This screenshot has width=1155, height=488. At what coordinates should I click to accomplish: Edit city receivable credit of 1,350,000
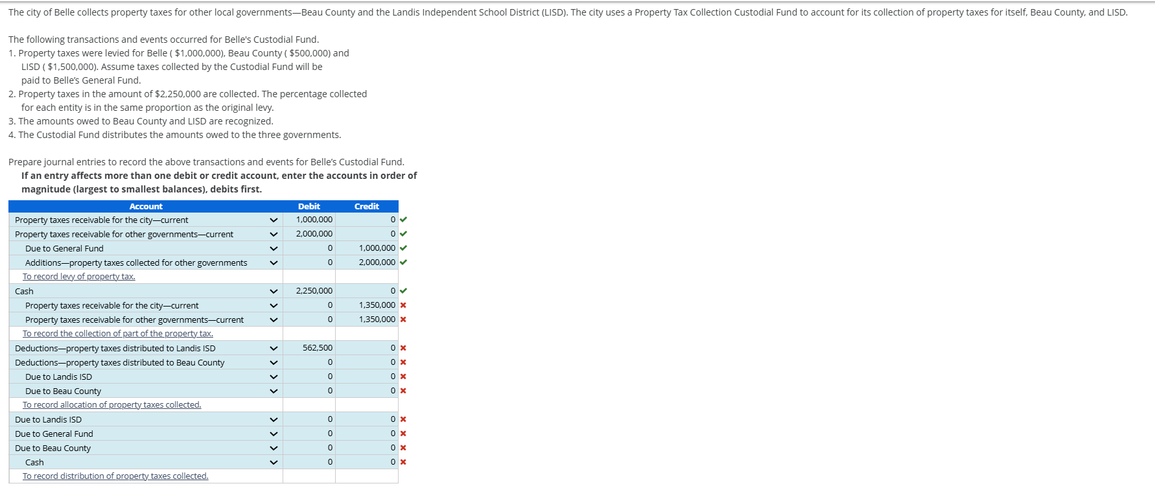pyautogui.click(x=367, y=305)
